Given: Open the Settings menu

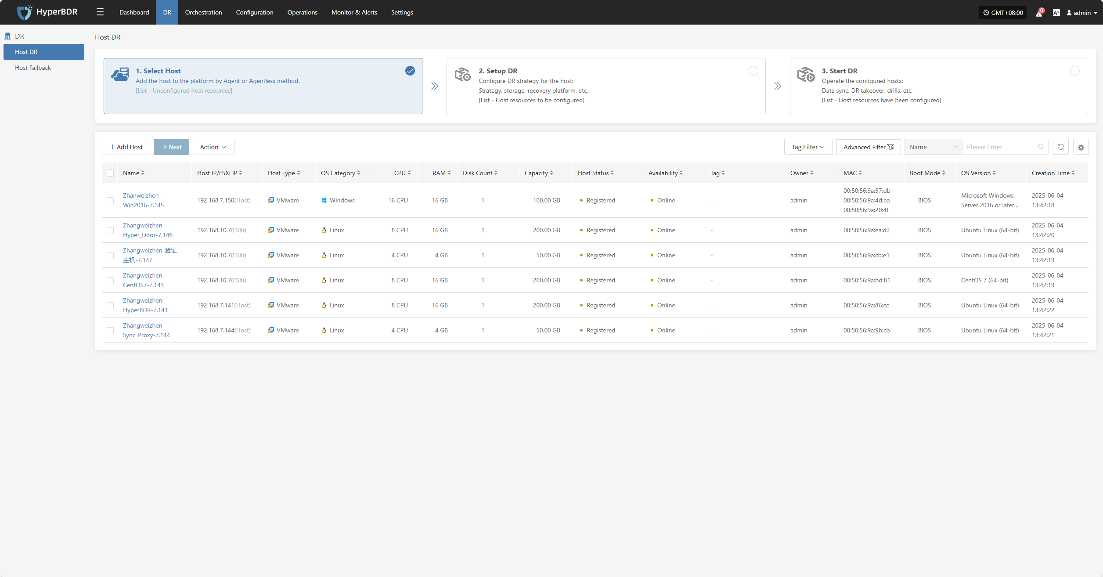Looking at the screenshot, I should coord(402,12).
